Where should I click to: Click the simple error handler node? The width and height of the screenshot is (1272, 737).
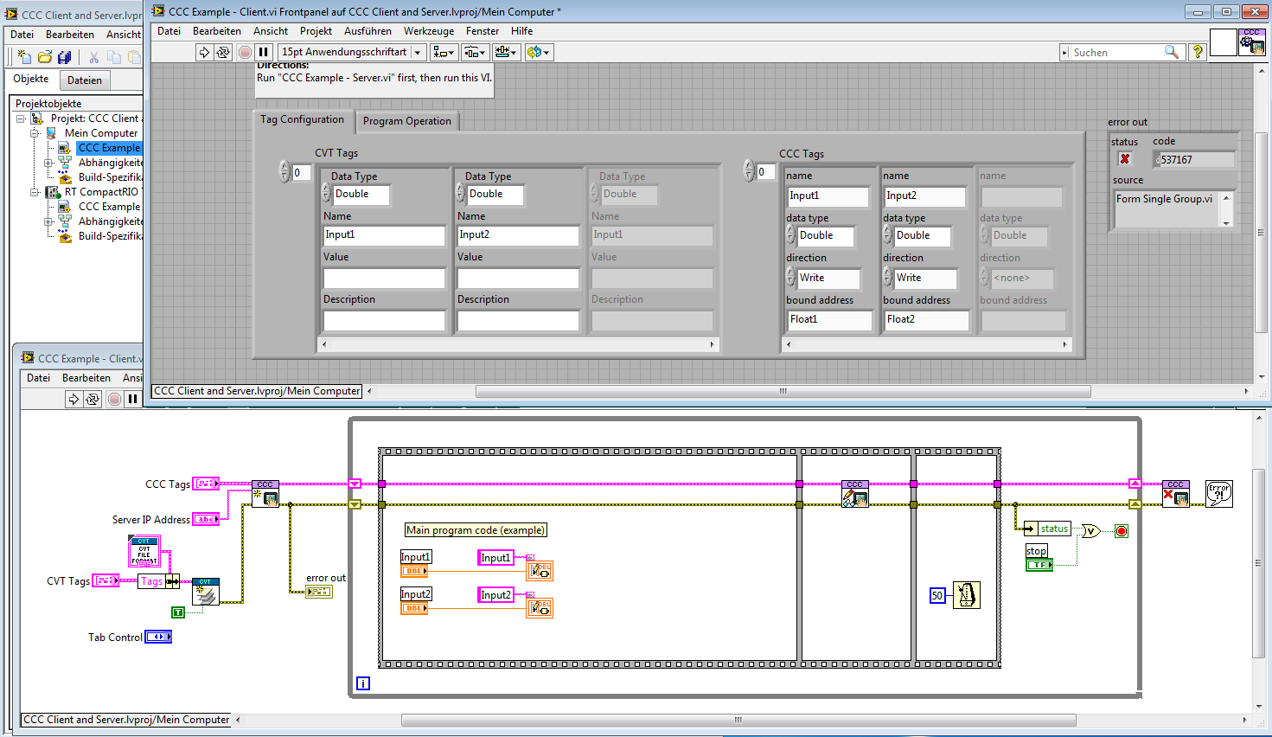pos(1219,494)
